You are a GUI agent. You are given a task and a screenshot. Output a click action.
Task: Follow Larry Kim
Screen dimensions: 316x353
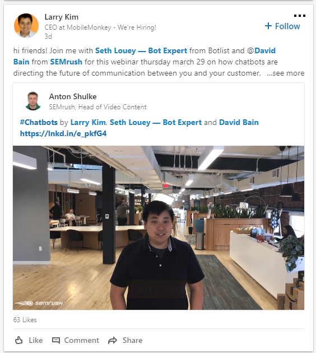coord(282,26)
